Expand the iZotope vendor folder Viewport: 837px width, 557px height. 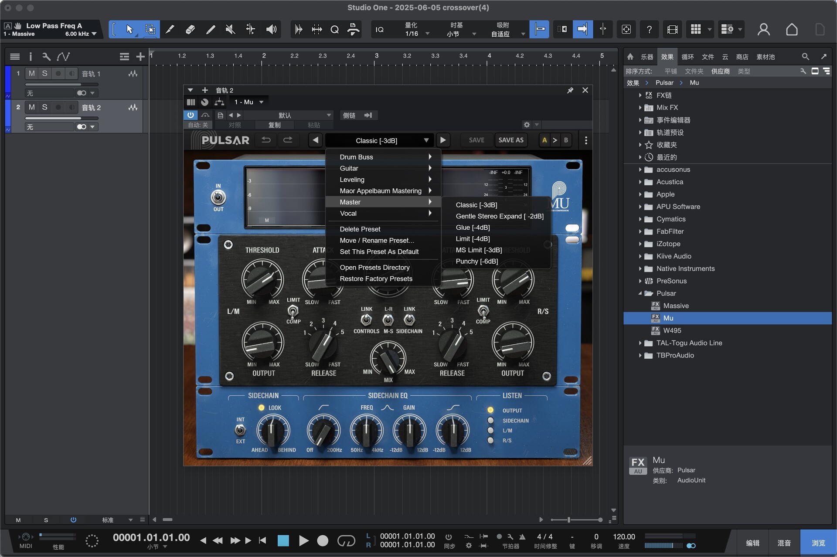tap(640, 244)
